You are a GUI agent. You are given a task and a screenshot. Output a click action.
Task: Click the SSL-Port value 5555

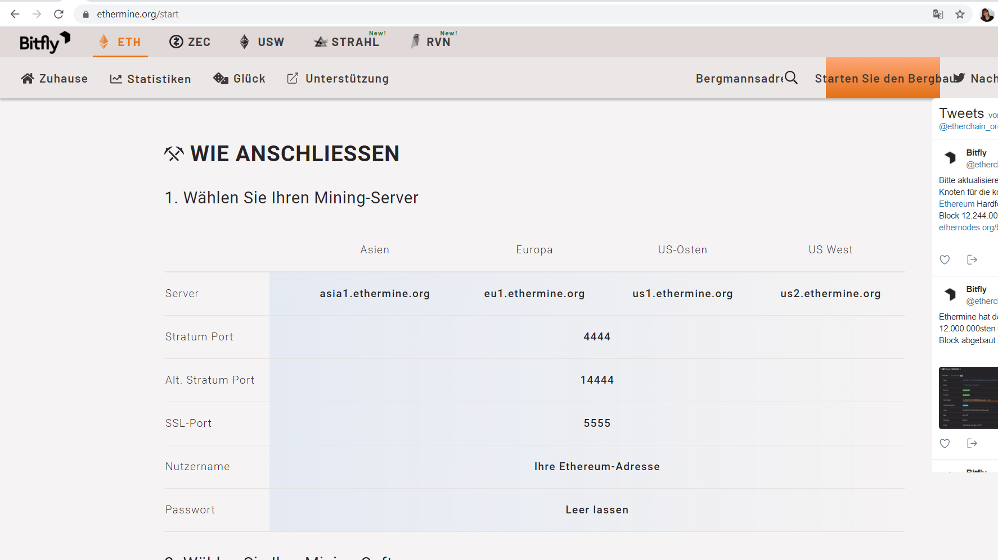tap(597, 424)
